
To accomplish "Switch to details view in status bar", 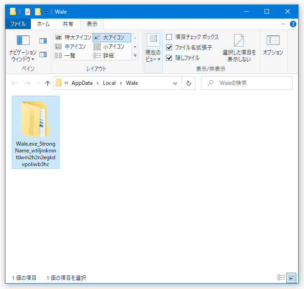I will 281,278.
